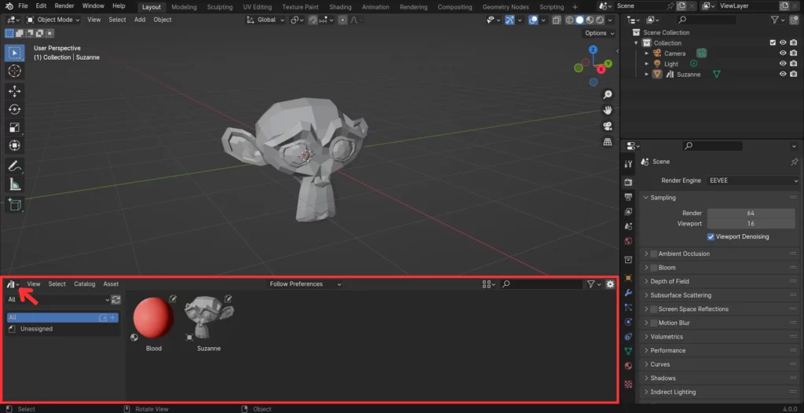Viewport: 804px width, 413px height.
Task: Select the Add Cube tool
Action: [14, 204]
